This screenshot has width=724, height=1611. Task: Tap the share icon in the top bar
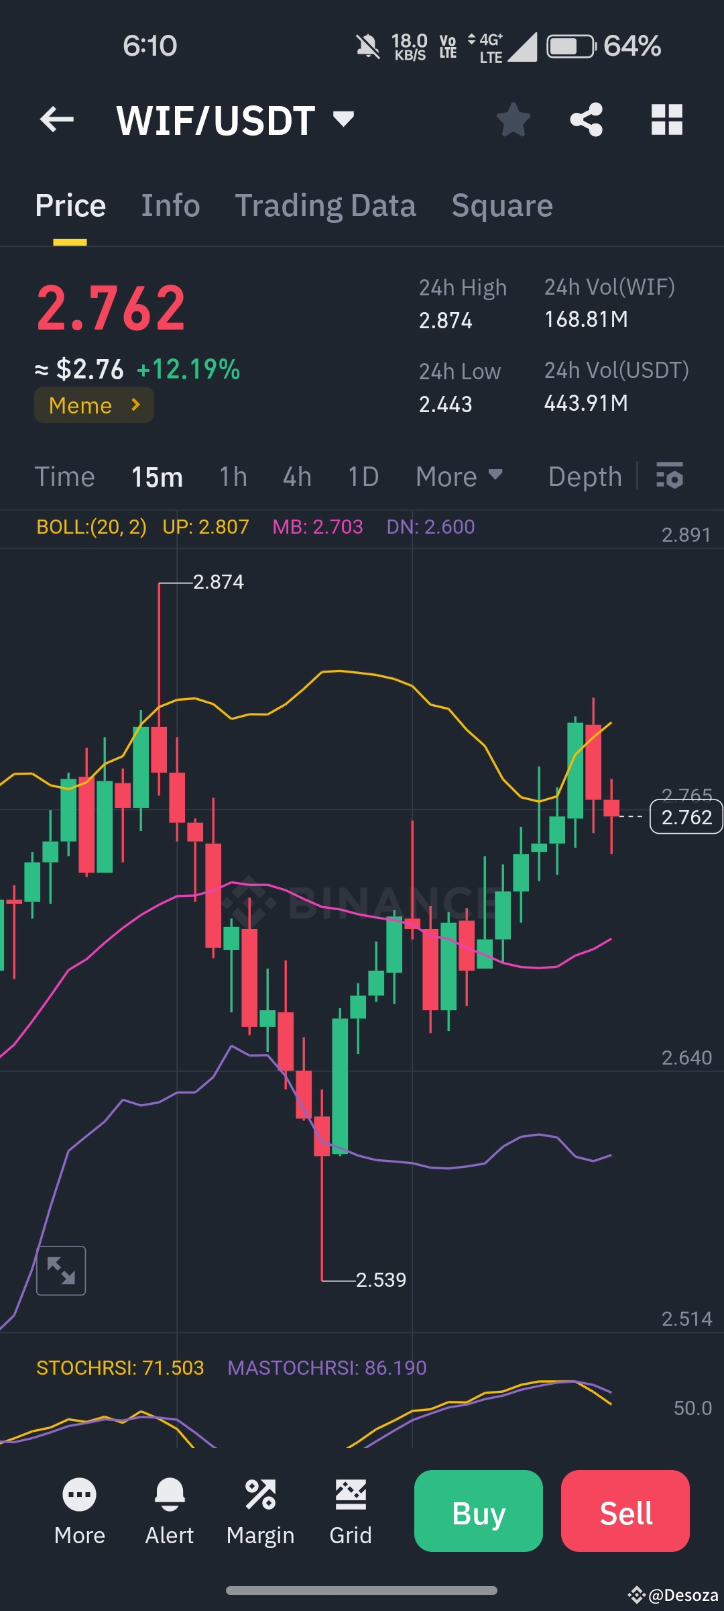tap(586, 119)
